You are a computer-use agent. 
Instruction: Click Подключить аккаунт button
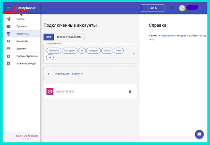tap(90, 74)
